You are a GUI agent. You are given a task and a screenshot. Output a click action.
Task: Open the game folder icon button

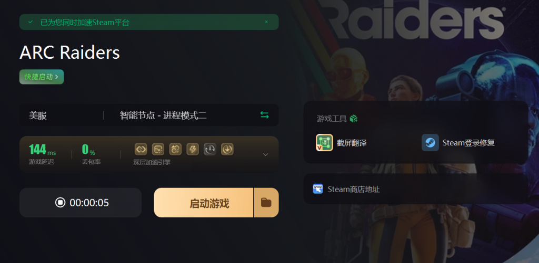[266, 203]
